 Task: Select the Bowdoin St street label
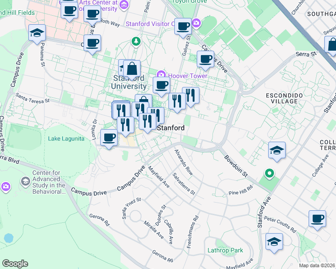coord(236,166)
